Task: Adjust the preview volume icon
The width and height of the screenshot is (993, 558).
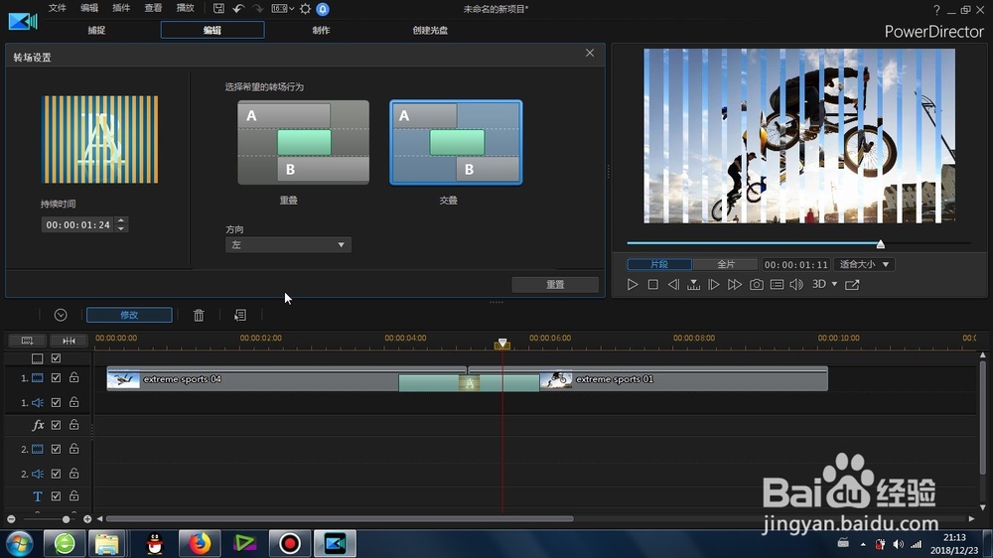Action: coord(796,284)
